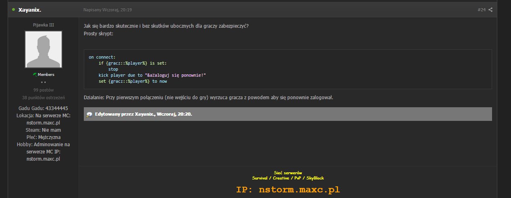This screenshot has height=198, width=511.
Task: Click the 'Sieć serwerów' signature heading
Action: click(288, 173)
